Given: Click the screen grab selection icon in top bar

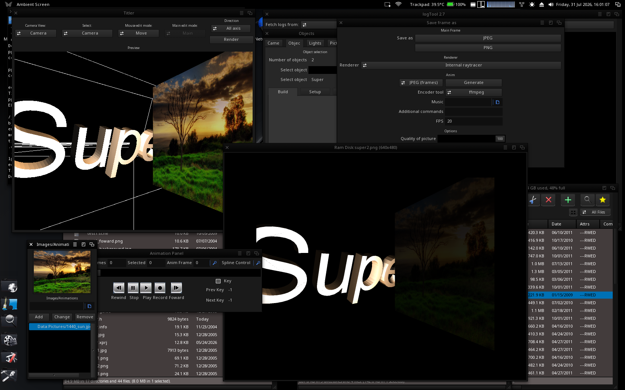Looking at the screenshot, I should (388, 4).
